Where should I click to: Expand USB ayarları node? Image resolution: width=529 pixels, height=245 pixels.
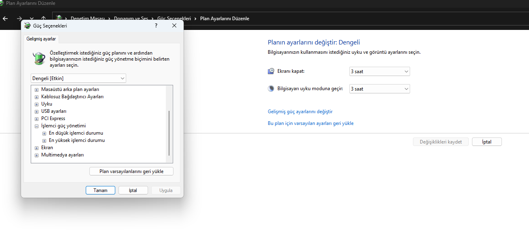point(37,112)
